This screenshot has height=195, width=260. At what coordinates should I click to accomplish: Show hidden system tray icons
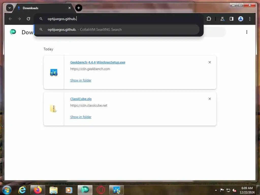pos(216,190)
